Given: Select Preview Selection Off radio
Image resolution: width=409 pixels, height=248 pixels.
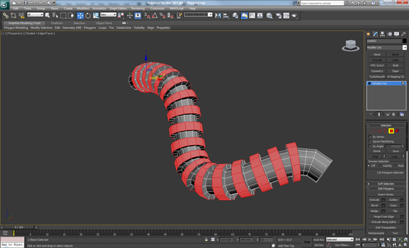Looking at the screenshot, I should click(x=369, y=166).
